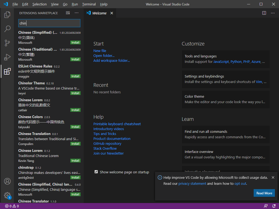This screenshot has width=279, height=209.
Task: Click Read More in notification
Action: [x=264, y=193]
